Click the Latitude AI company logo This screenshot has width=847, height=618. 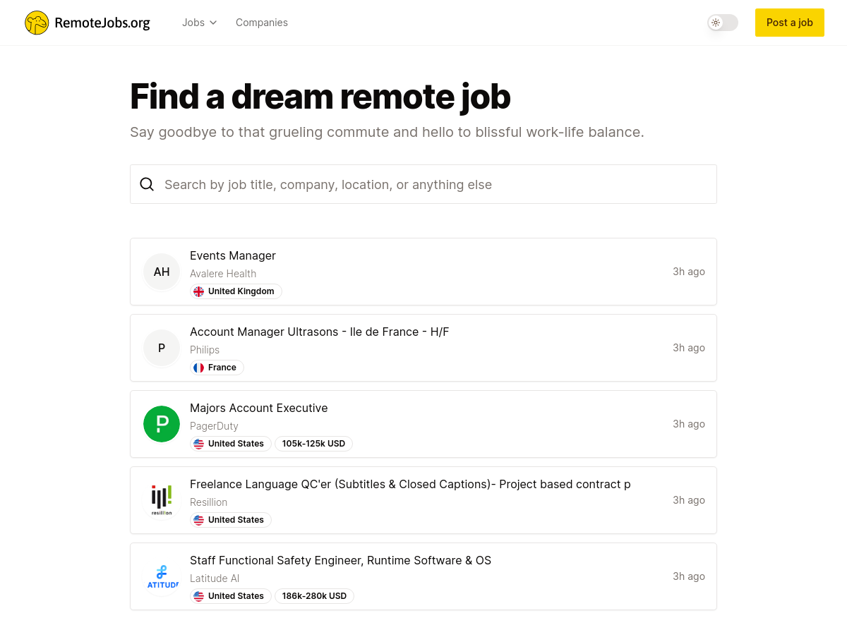click(x=162, y=576)
